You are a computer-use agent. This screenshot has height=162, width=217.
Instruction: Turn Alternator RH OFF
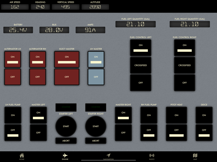(x=38, y=77)
